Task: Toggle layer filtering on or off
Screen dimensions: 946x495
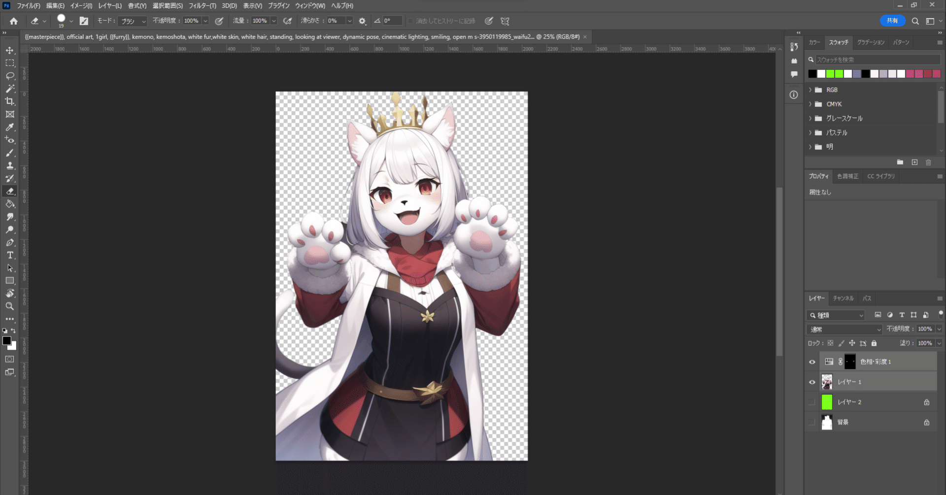Action: pyautogui.click(x=941, y=314)
